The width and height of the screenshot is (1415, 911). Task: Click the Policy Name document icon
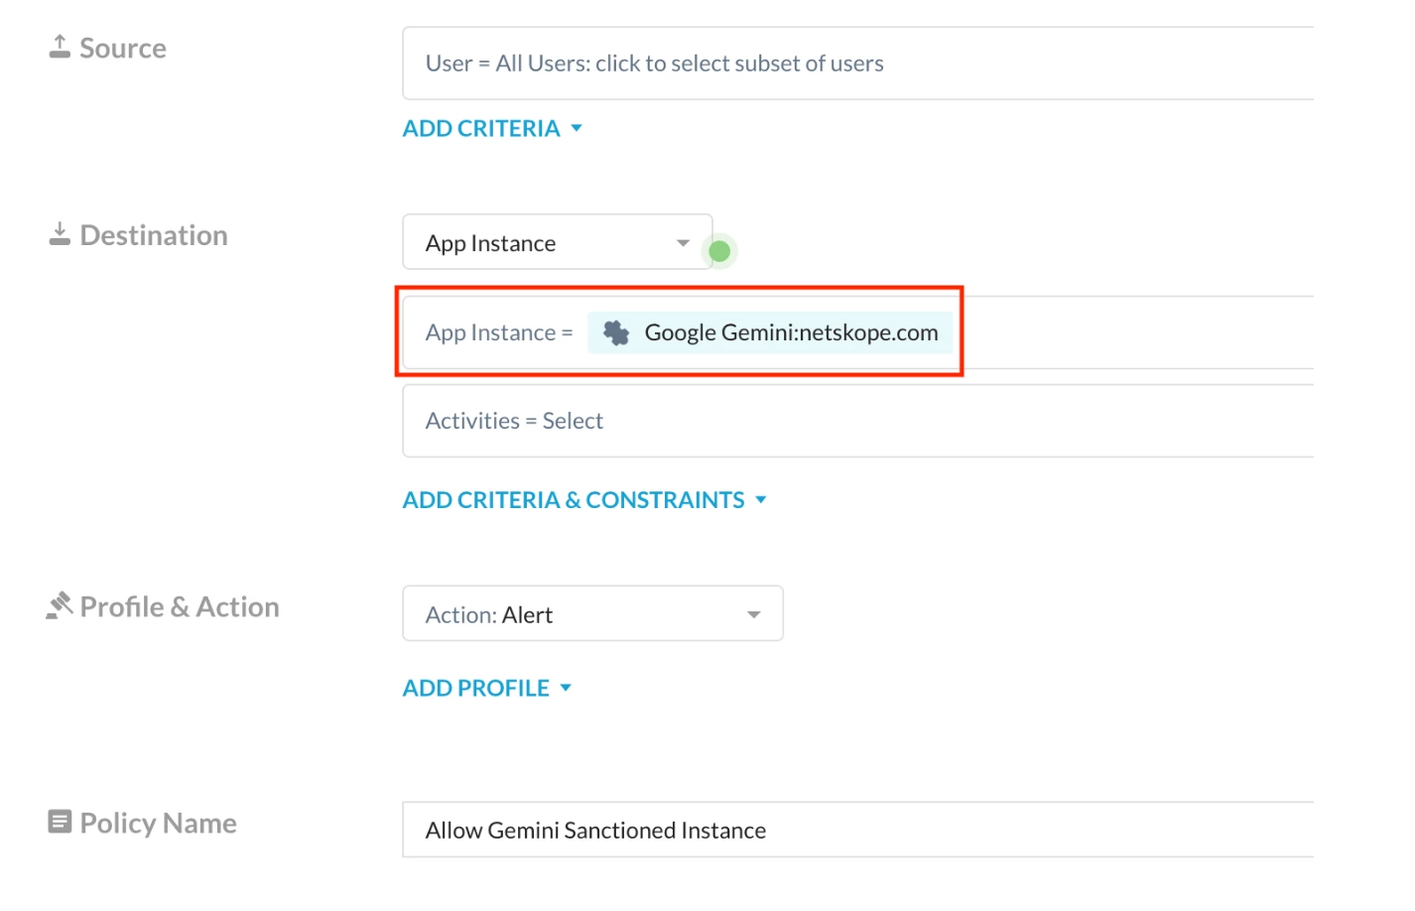tap(60, 822)
